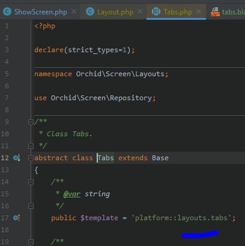This screenshot has width=245, height=246.
Task: Click the 'abstract' keyword on line 12
Action: [x=51, y=158]
